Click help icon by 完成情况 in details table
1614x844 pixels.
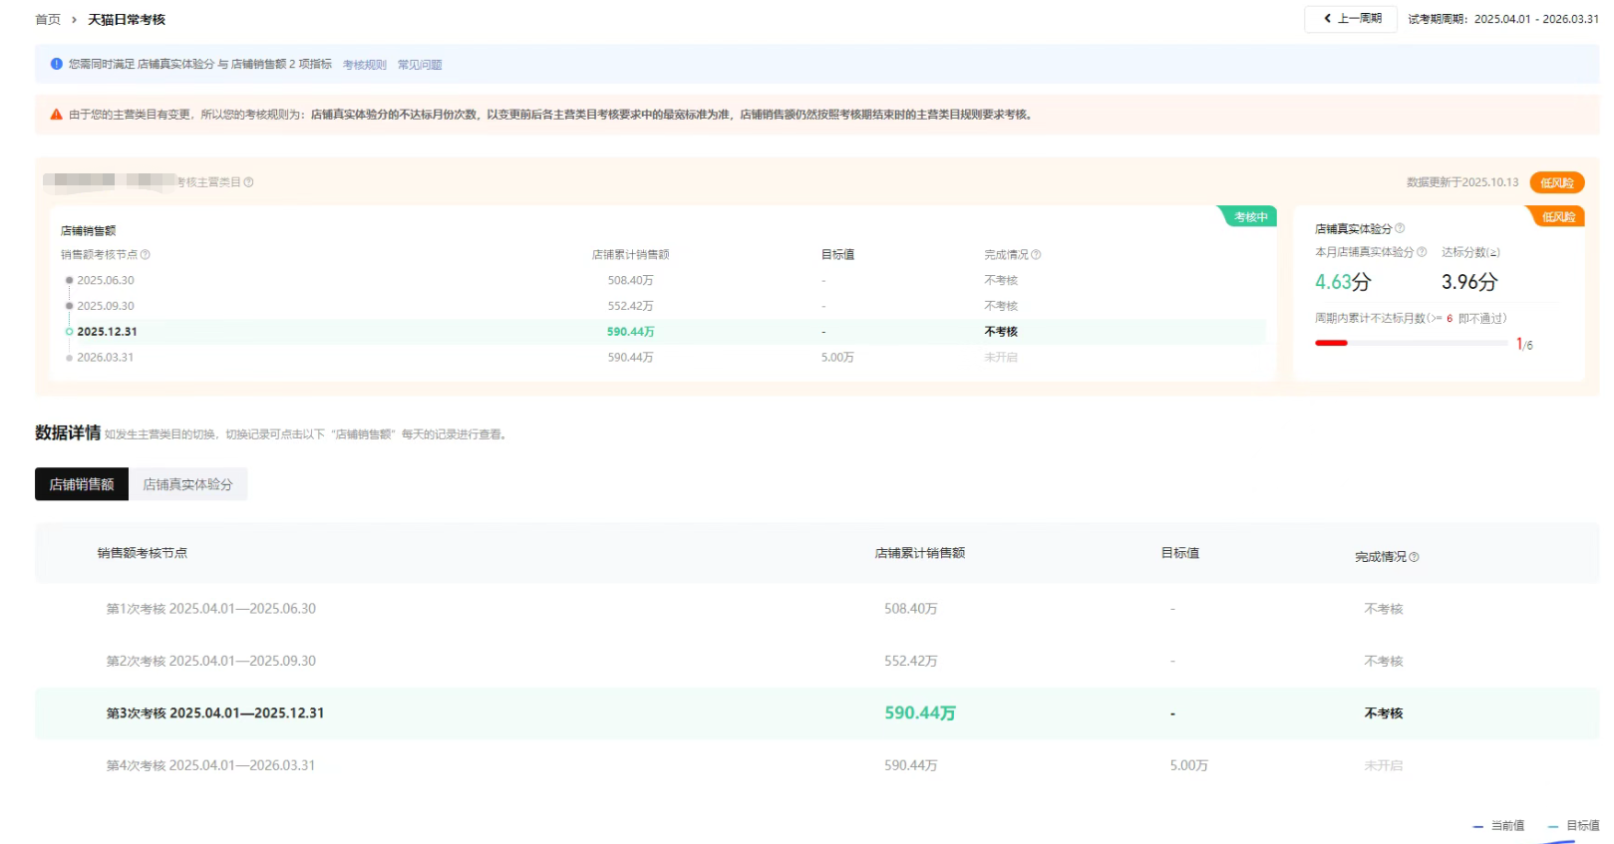[x=1415, y=557]
